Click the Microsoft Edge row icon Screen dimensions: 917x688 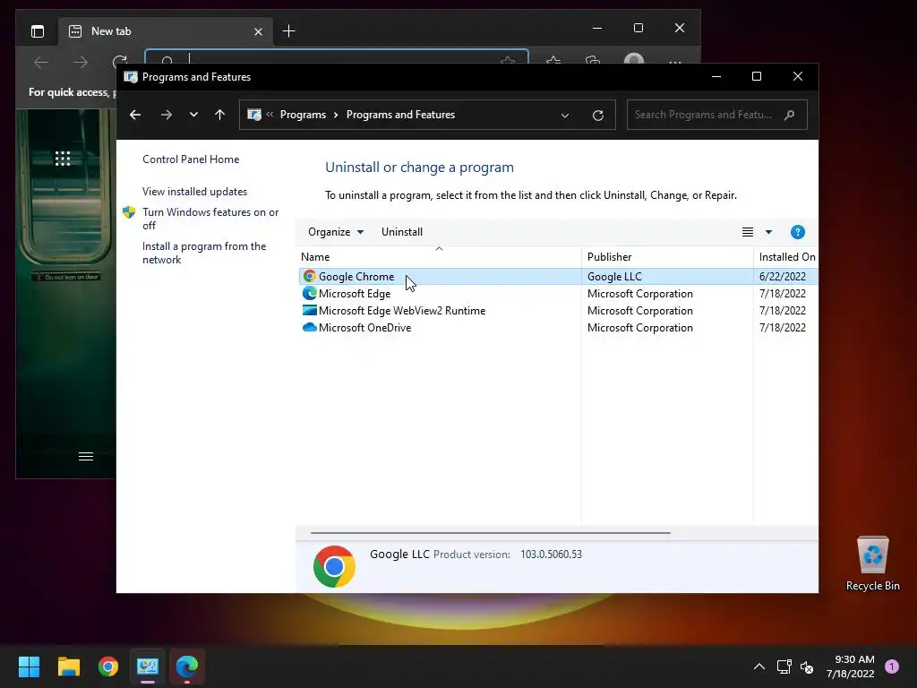(309, 293)
